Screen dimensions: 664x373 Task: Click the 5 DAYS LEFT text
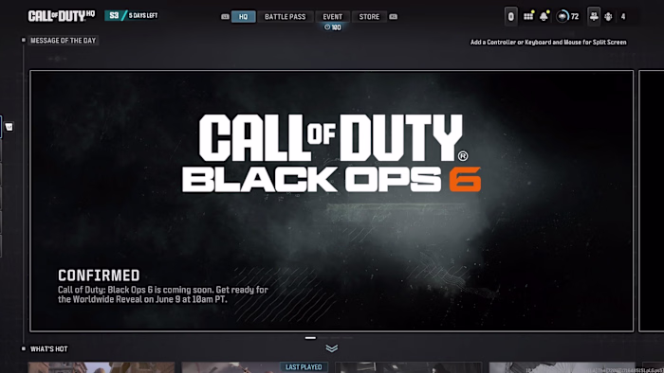143,16
